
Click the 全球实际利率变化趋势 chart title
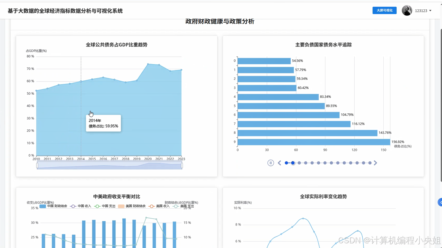click(324, 197)
